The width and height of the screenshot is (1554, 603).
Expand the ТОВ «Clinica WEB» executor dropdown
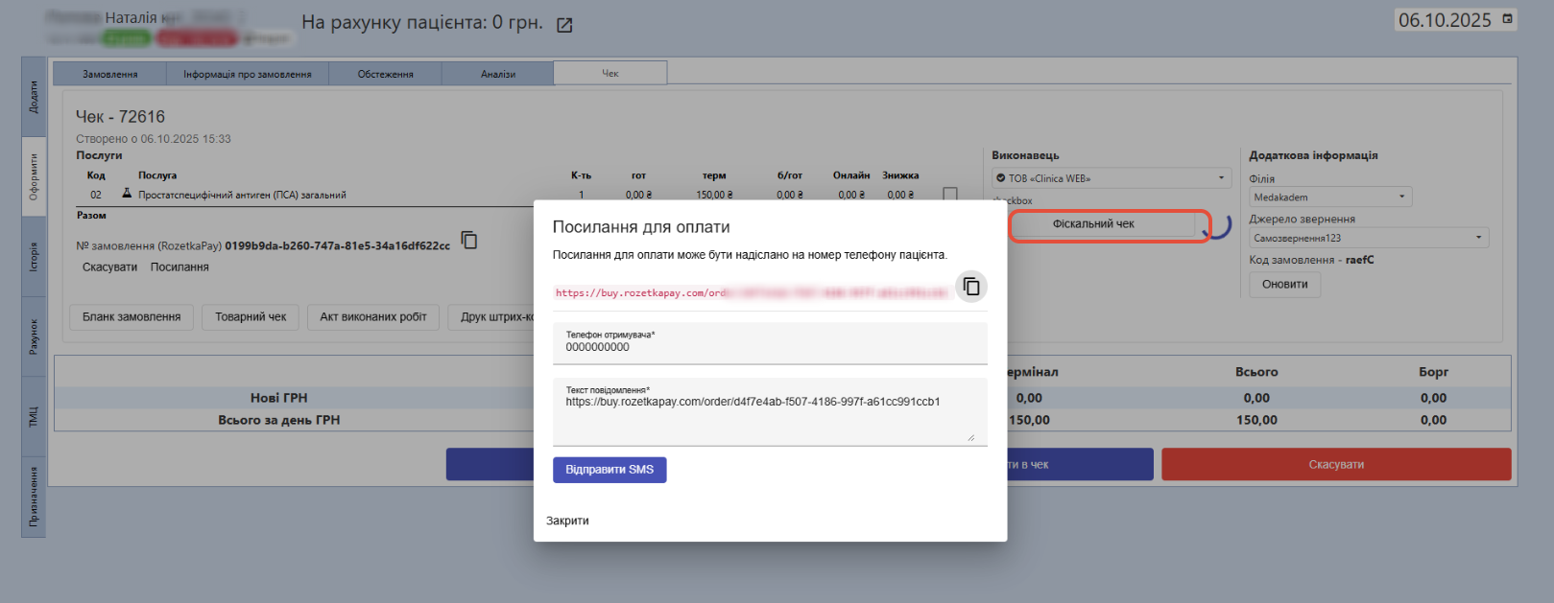coord(1112,178)
